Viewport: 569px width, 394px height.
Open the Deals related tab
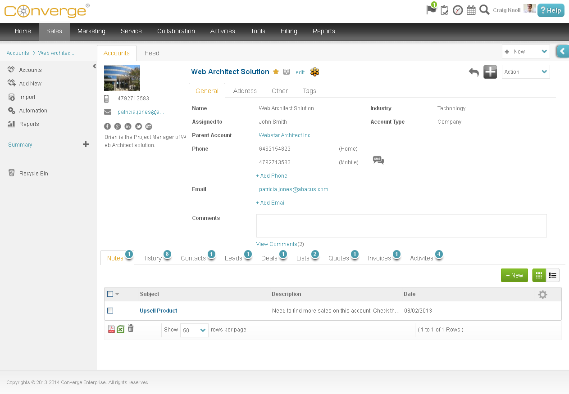[269, 258]
